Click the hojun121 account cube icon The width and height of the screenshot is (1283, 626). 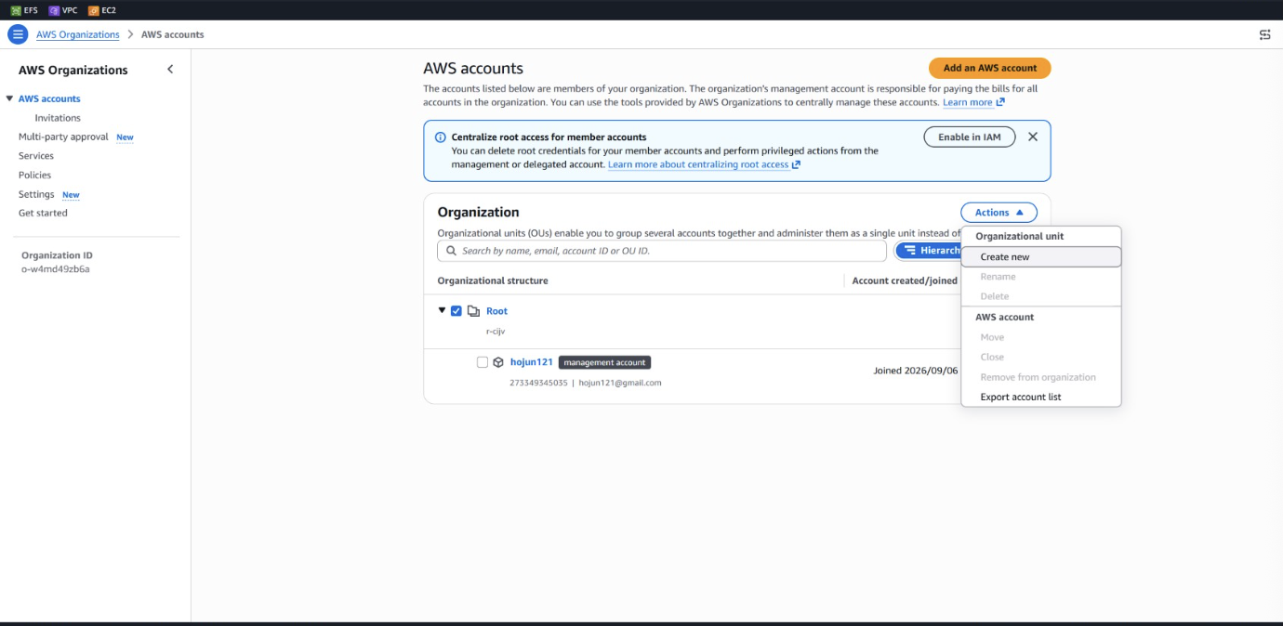498,362
